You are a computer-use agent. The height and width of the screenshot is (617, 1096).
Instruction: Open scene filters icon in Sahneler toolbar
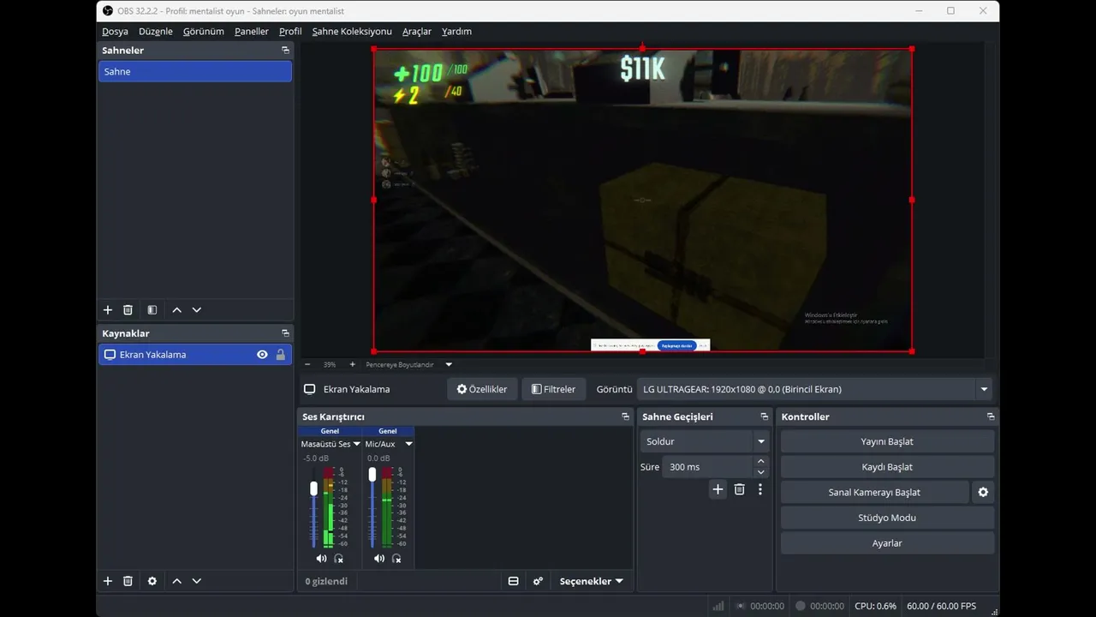(152, 310)
